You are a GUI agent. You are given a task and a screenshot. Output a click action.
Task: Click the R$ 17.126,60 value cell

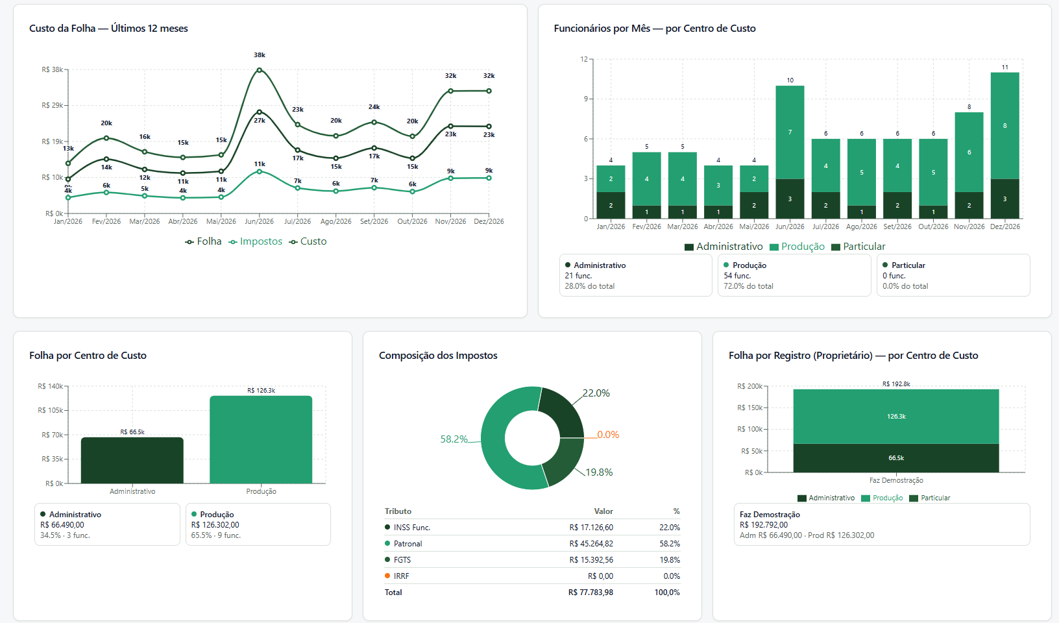pos(591,528)
